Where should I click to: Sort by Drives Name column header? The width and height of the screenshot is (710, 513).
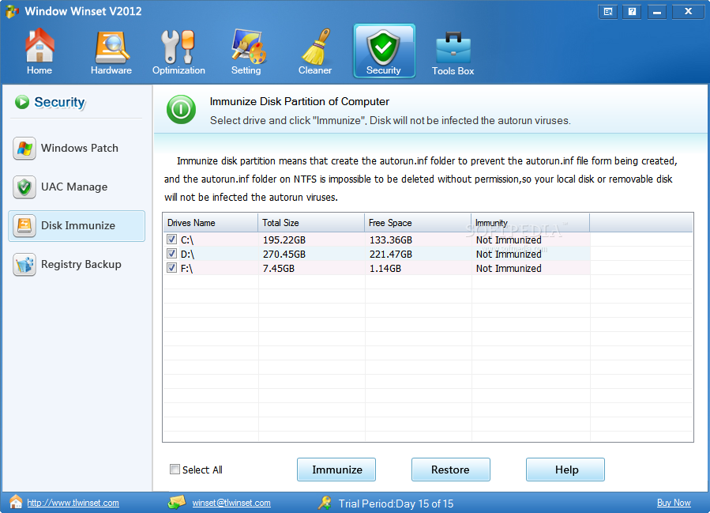pyautogui.click(x=211, y=223)
